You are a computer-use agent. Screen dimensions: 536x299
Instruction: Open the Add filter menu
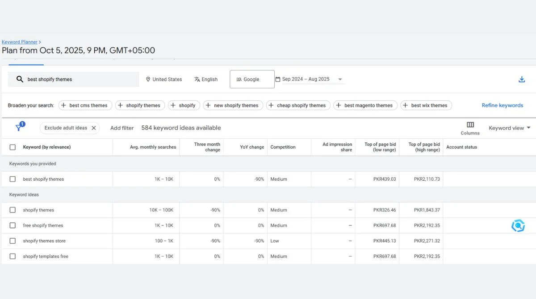121,128
